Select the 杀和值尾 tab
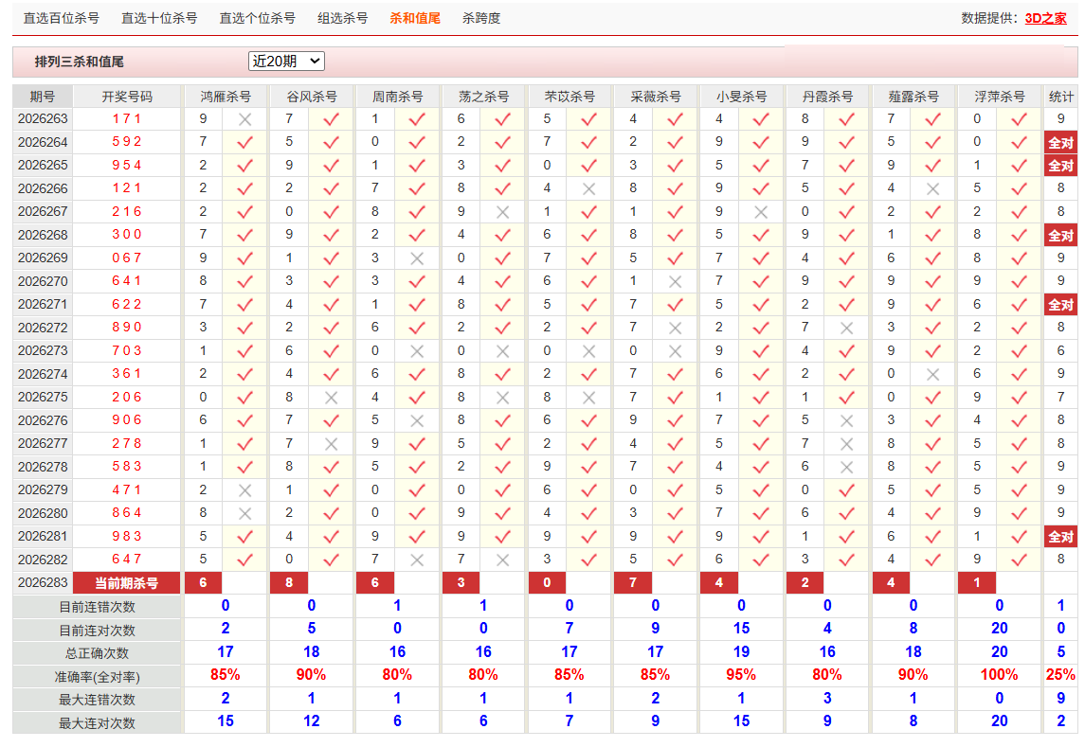1085x747 pixels. pos(414,19)
